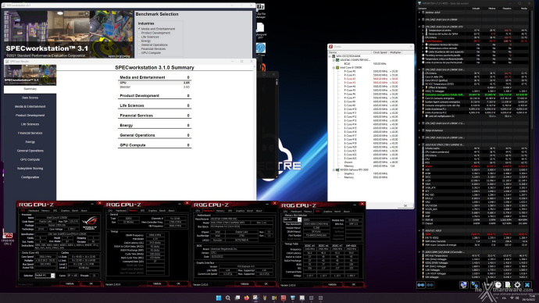
Task: Click the HWiNFO collapse columns arrows icon
Action: pyautogui.click(x=430, y=285)
